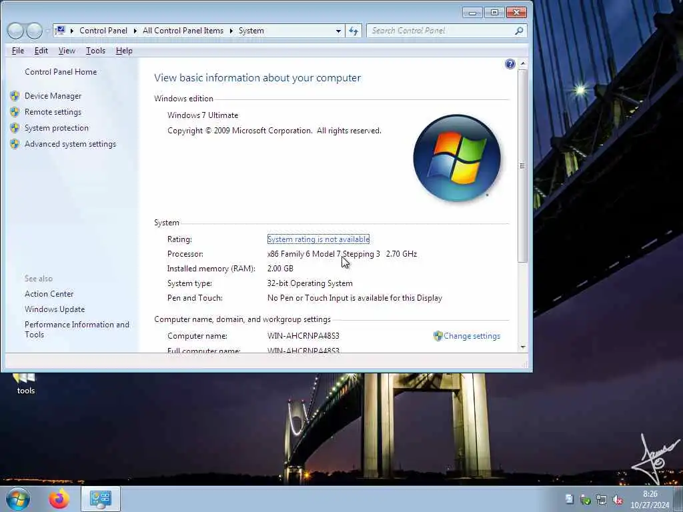
Task: Maximize the System window
Action: point(494,13)
